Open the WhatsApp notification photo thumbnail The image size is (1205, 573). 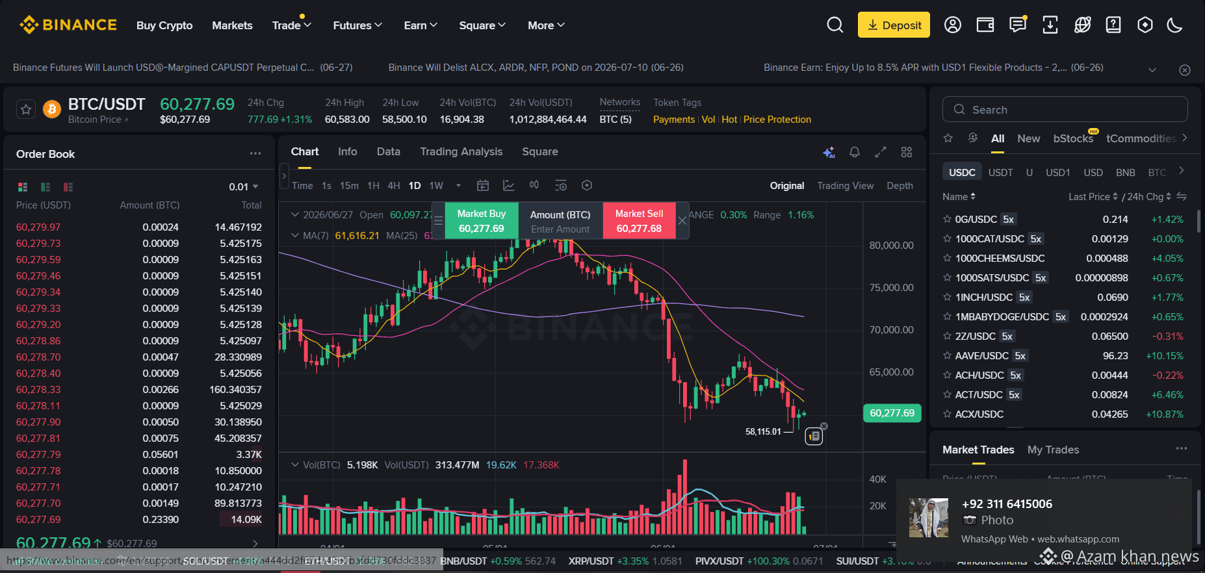pos(929,518)
